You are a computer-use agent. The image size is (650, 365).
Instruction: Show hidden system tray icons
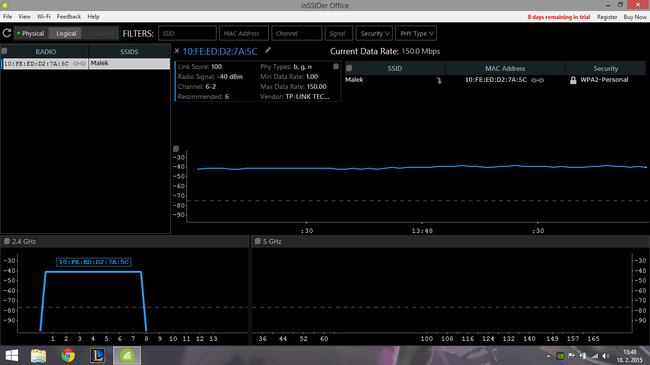coord(548,355)
